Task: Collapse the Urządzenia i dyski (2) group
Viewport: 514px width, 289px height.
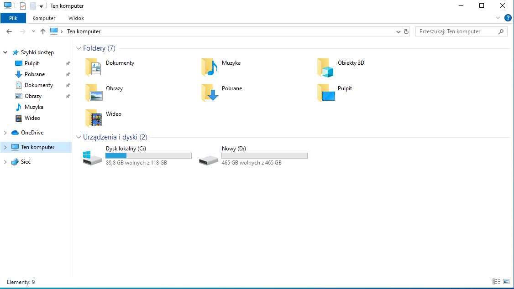Action: click(79, 137)
